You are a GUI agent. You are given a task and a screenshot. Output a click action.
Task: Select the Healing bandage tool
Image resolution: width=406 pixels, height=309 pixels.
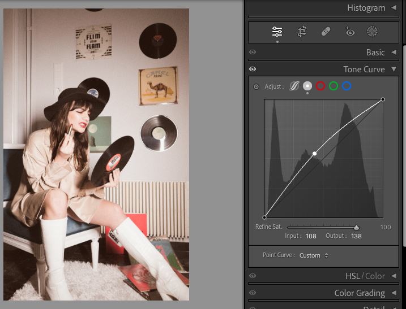[x=326, y=32]
